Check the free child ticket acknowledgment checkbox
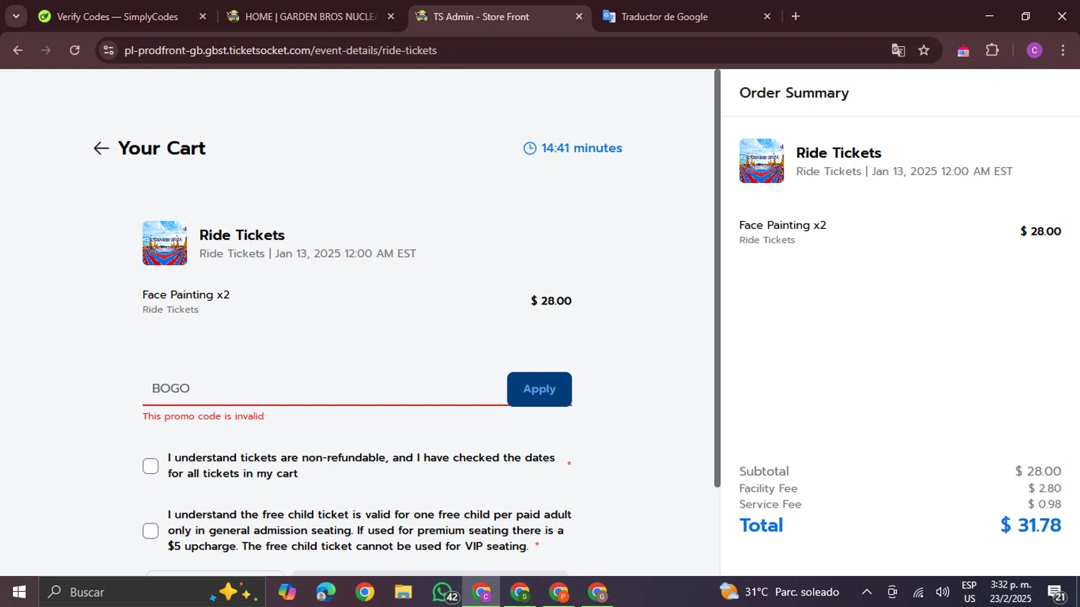This screenshot has width=1080, height=607. [x=150, y=531]
